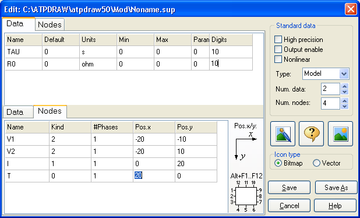
Task: Click the Save As button
Action: coord(336,188)
